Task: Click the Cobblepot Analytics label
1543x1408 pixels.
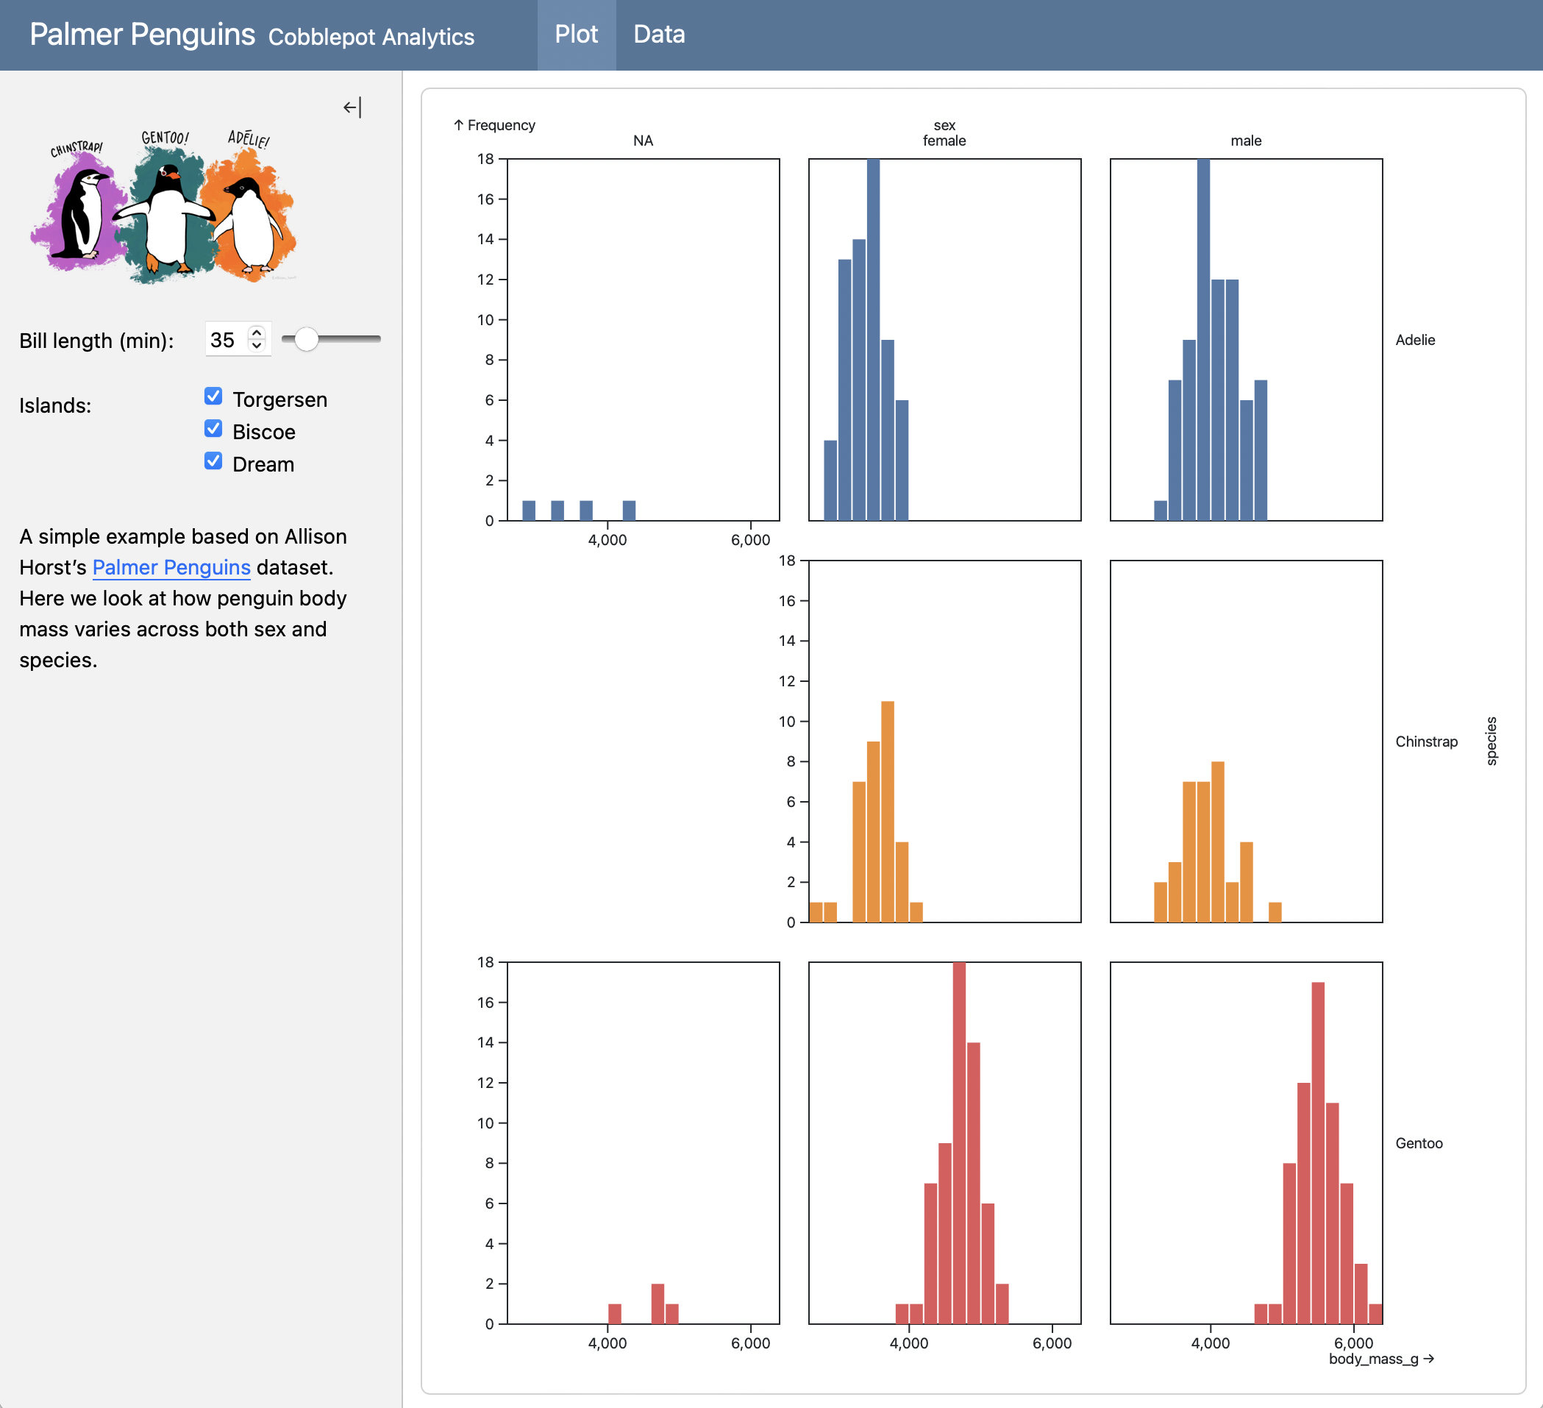Action: coord(371,37)
